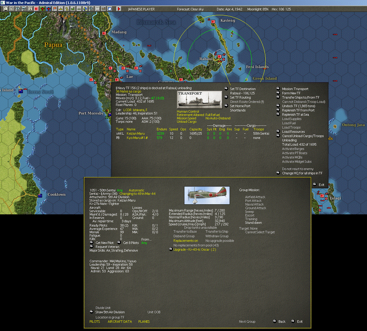The height and width of the screenshot is (331, 367).
Task: Toggle Unload Cargo setting
Action: click(x=187, y=122)
